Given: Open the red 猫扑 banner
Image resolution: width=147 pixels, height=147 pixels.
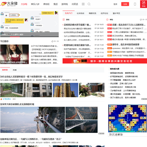Looking at the screenshot, I should (105, 61).
